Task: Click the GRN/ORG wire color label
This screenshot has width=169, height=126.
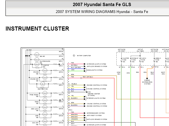Action: 74,119
